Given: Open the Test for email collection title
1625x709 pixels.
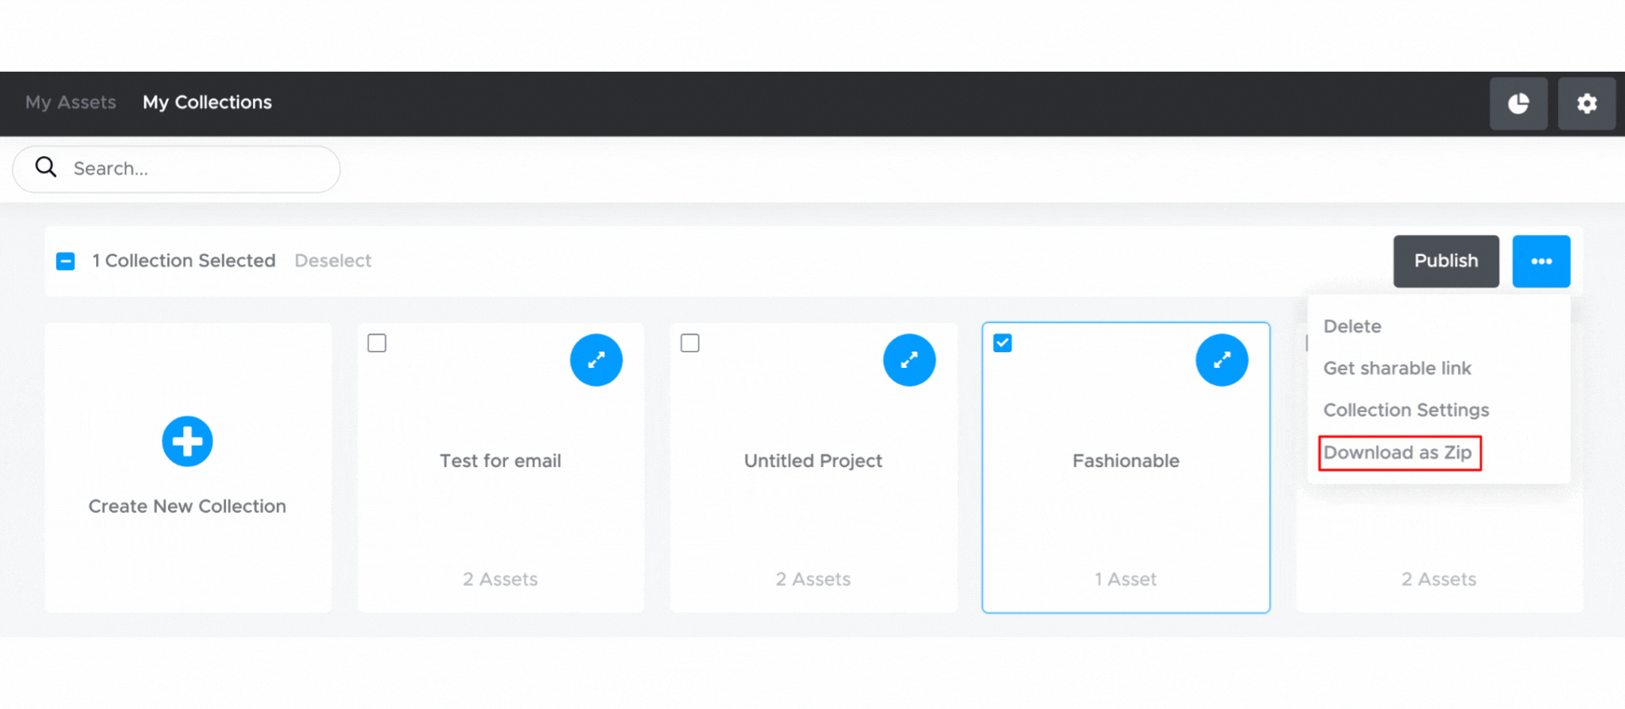Looking at the screenshot, I should coord(500,460).
